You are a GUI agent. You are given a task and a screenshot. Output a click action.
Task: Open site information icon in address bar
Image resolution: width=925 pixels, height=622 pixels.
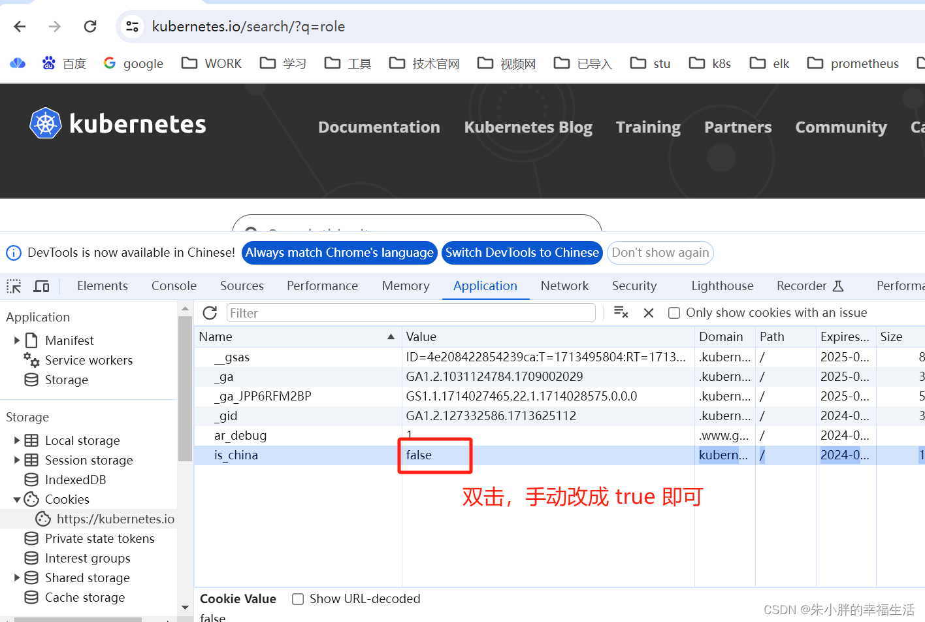pyautogui.click(x=132, y=26)
